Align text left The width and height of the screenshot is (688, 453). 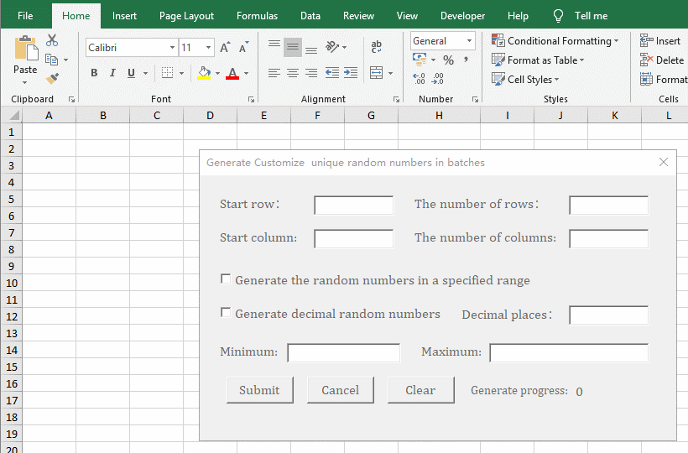274,73
